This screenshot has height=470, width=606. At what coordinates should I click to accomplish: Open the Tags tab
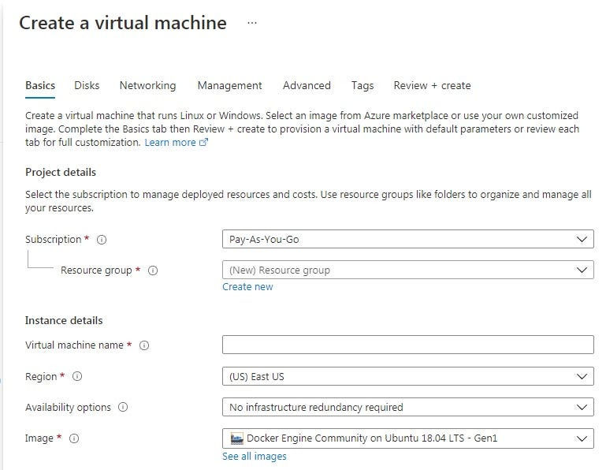362,85
